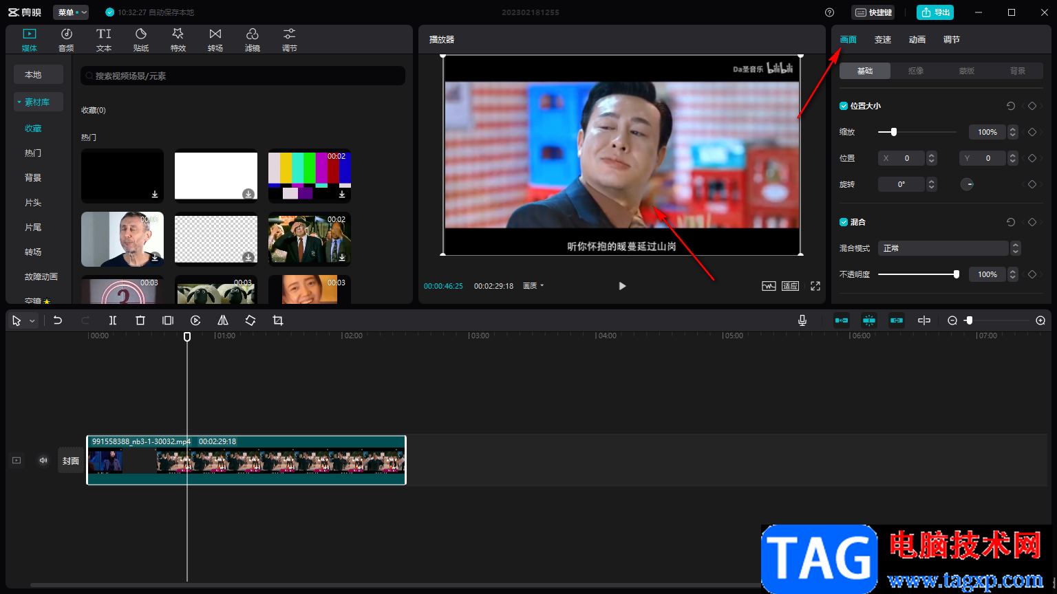Toggle auto snapping in timeline
The width and height of the screenshot is (1057, 594).
[869, 320]
